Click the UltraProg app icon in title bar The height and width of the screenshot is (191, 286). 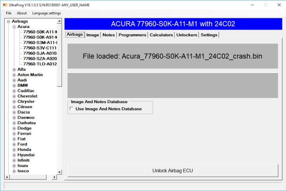click(5, 5)
